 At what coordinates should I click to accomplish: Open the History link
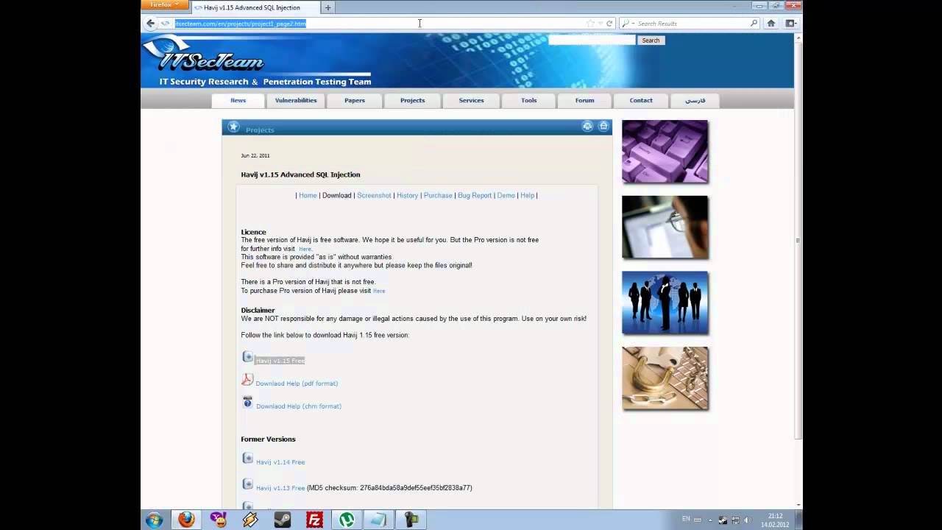coord(407,196)
